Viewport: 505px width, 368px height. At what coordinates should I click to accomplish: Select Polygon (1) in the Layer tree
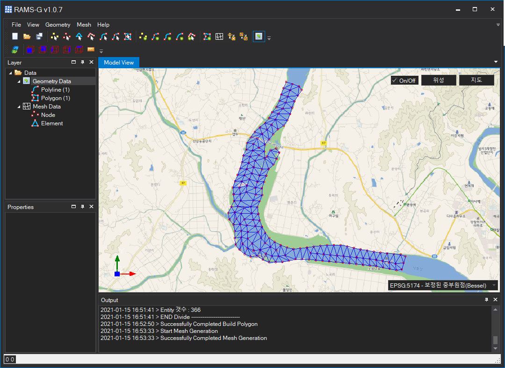[55, 98]
